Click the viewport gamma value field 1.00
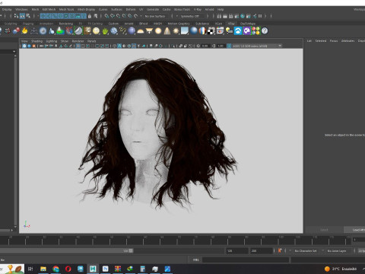 tap(221, 46)
